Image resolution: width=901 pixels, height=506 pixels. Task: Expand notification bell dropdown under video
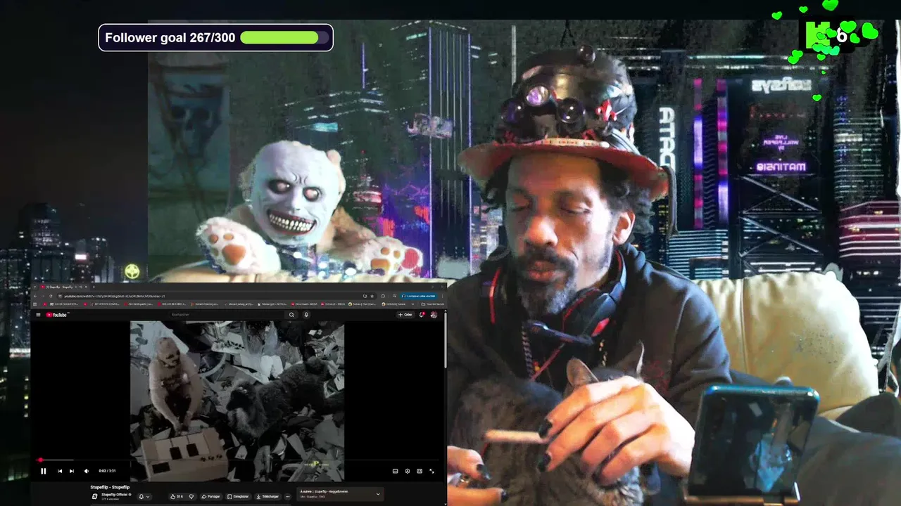(144, 496)
